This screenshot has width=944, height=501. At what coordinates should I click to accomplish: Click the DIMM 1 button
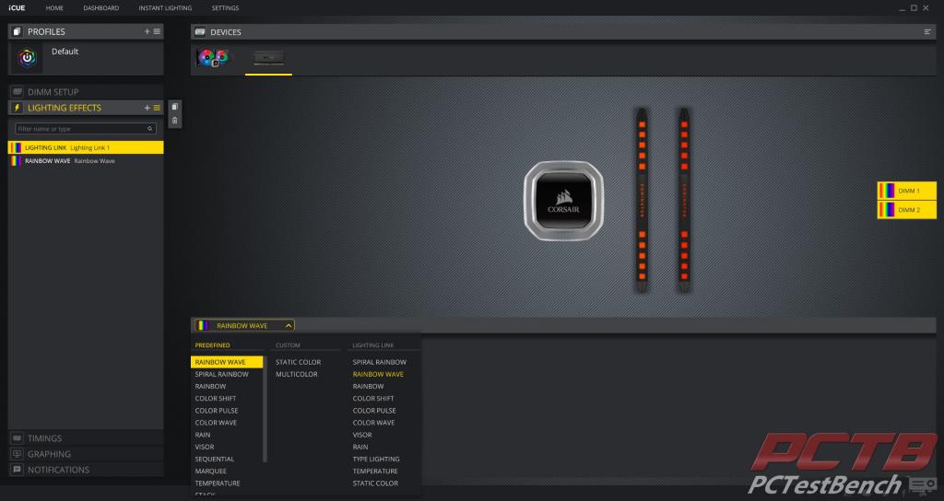[x=907, y=191]
